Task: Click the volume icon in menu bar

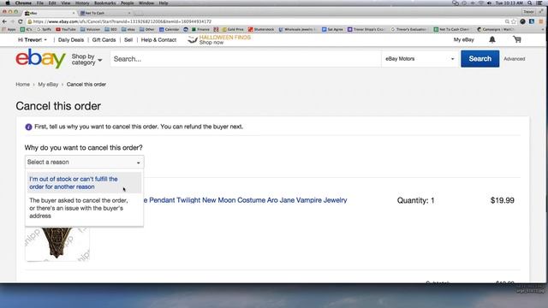Action: [x=489, y=3]
